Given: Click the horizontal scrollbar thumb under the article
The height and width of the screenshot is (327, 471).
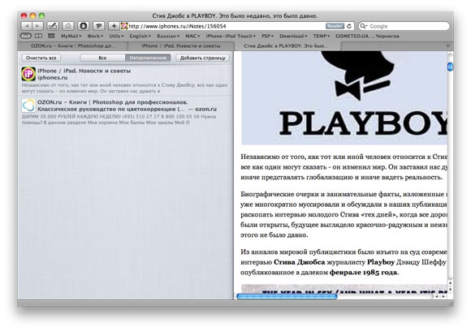Looking at the screenshot, I should coord(287,296).
